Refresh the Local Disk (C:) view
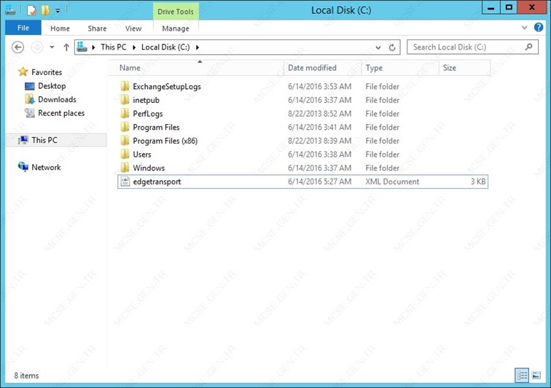The image size is (551, 388). [x=392, y=47]
